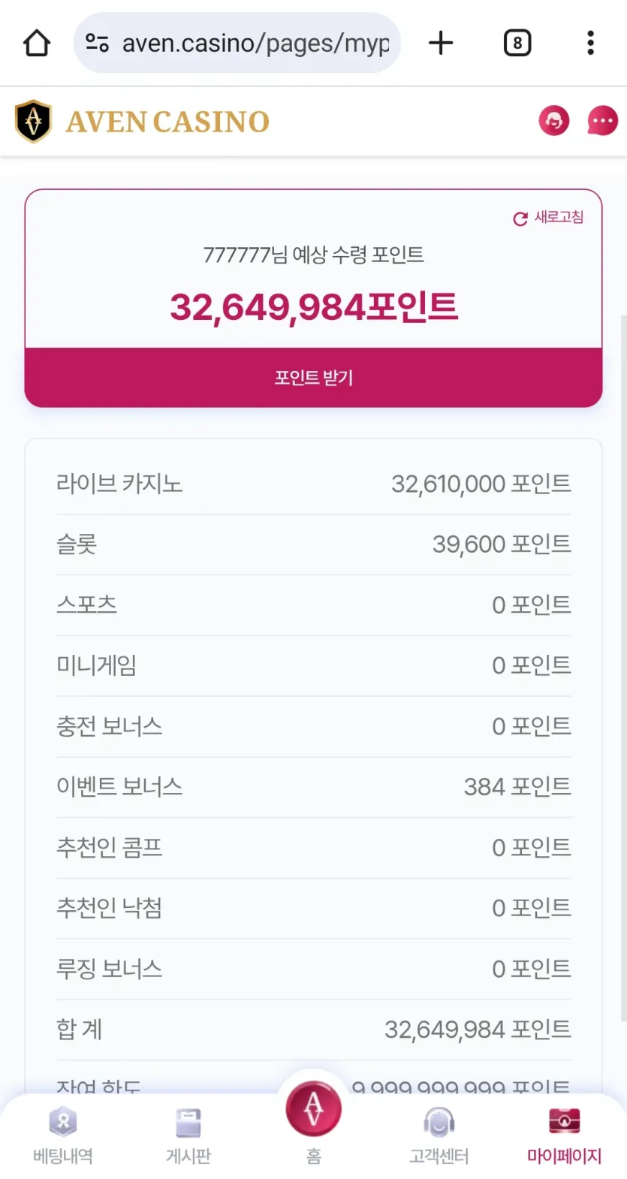The image size is (627, 1179).
Task: Select the 라이브 카지노 points row
Action: [x=313, y=484]
